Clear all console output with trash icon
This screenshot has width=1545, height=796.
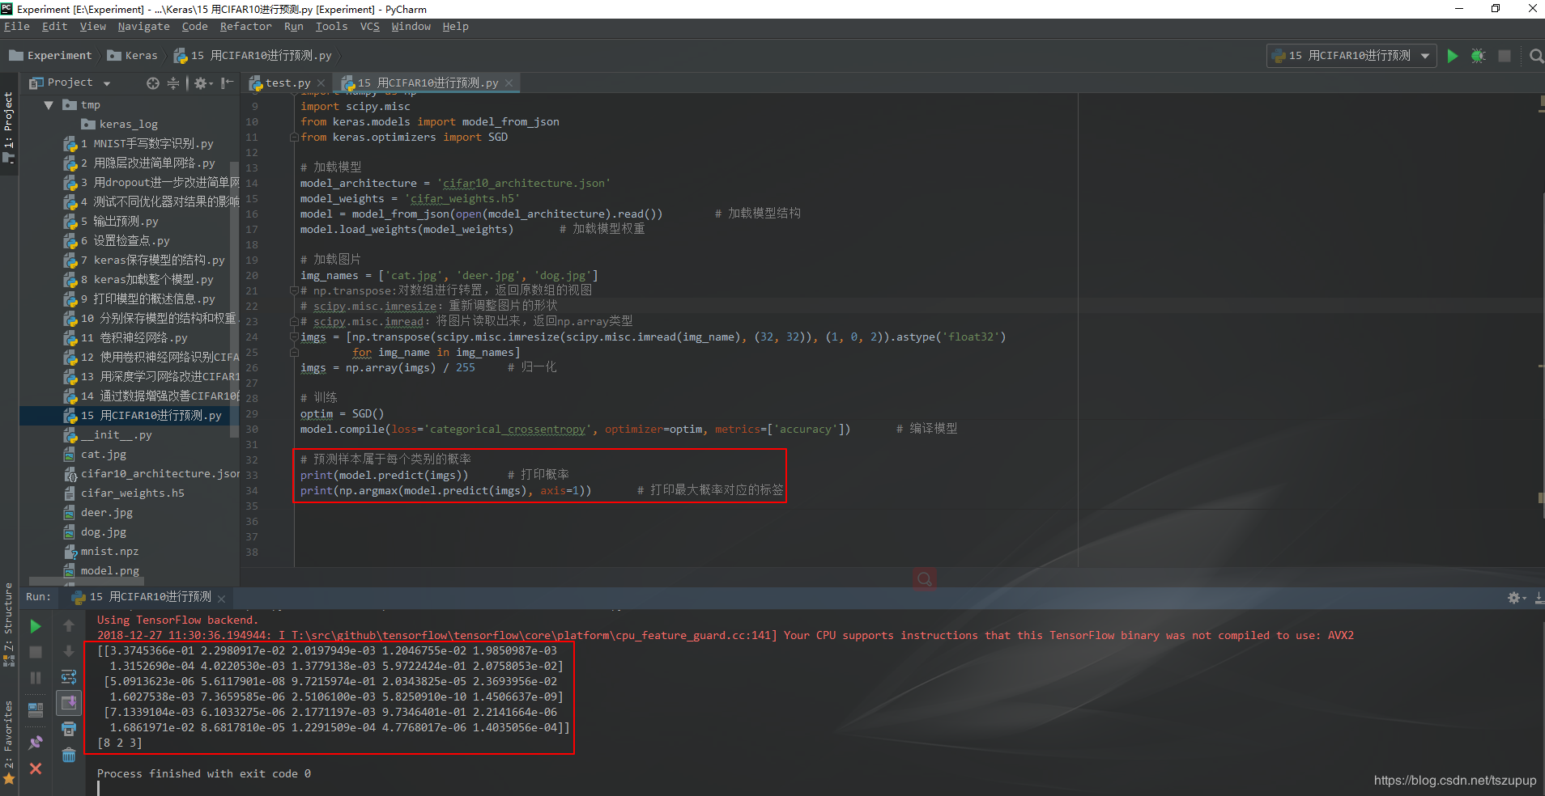[x=69, y=755]
